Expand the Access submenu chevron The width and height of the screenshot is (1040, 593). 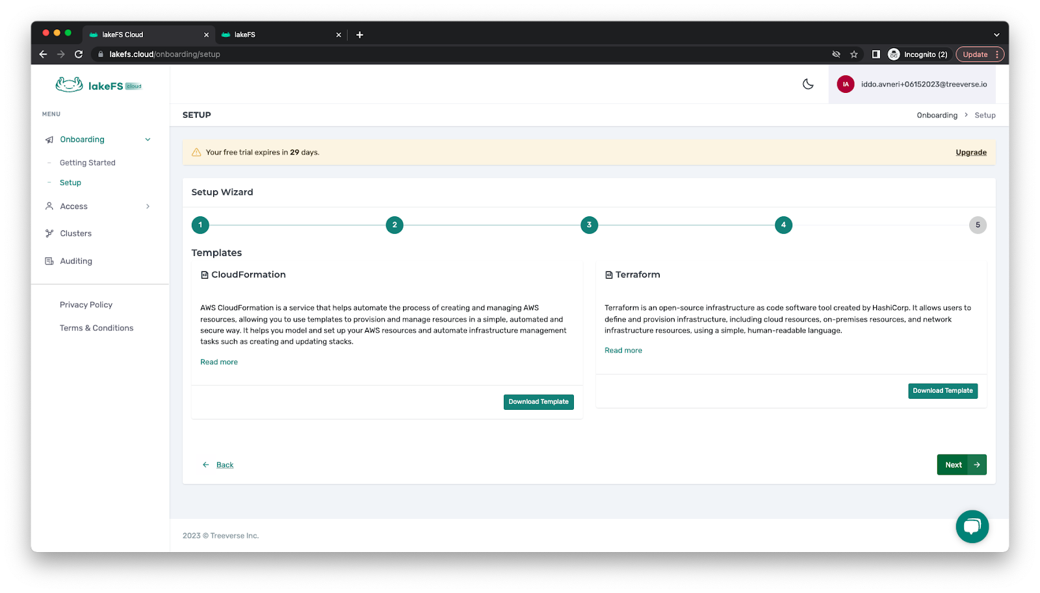pyautogui.click(x=148, y=207)
